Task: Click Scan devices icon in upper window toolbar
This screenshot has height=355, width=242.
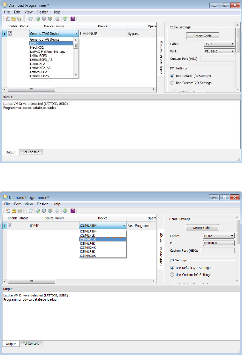Action: [x=31, y=19]
